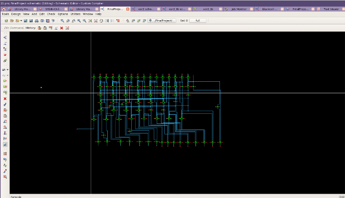This screenshot has width=345, height=198.
Task: Open the Design menu
Action: click(x=16, y=14)
